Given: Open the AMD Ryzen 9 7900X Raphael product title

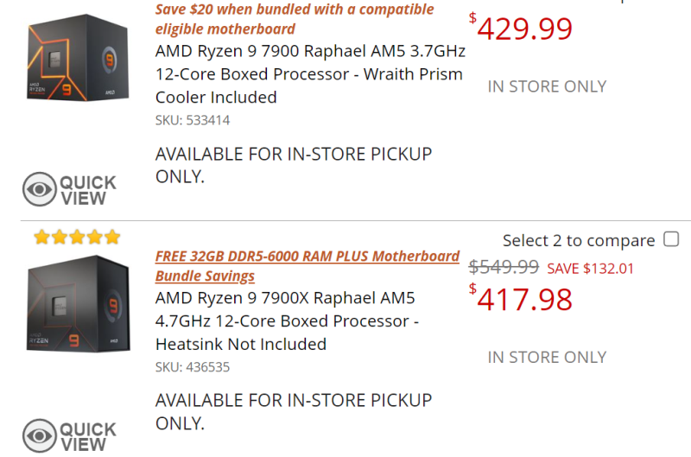Looking at the screenshot, I should coord(285,321).
